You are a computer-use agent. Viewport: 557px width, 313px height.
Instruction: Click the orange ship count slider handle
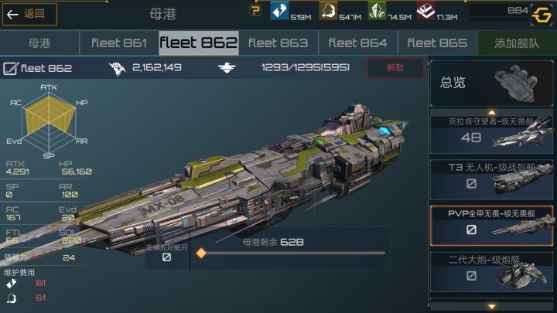pos(201,253)
